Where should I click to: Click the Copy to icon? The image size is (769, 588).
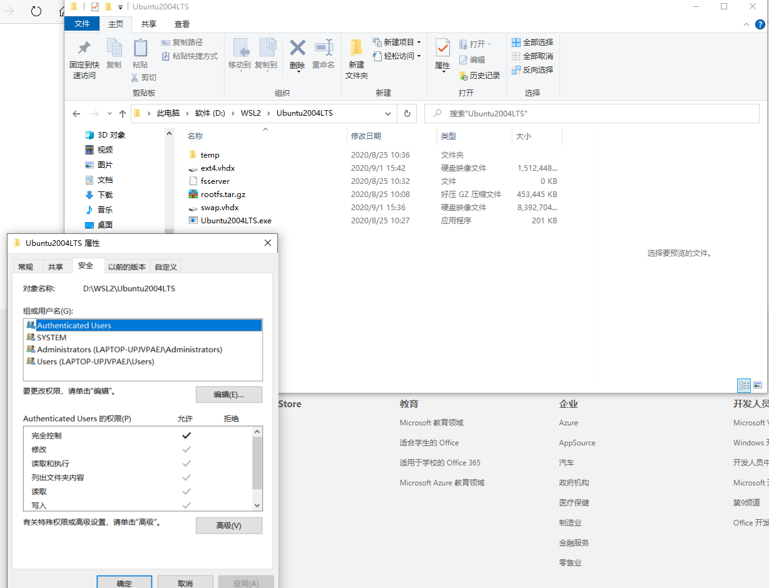(x=266, y=54)
